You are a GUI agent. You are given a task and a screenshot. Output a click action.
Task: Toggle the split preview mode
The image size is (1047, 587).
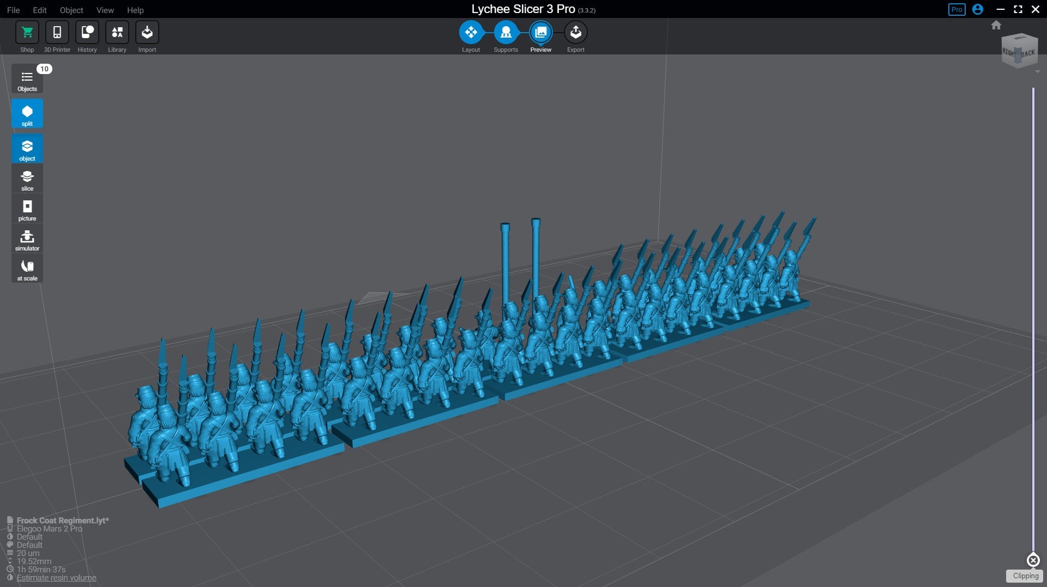point(27,114)
